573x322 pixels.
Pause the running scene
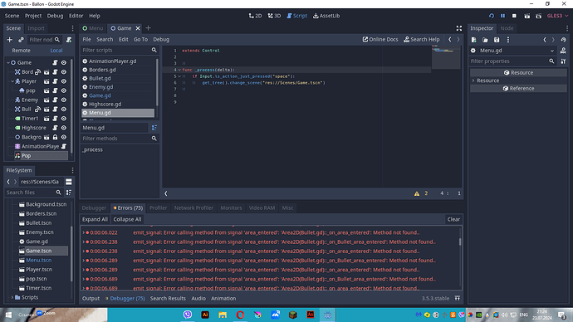point(503,16)
